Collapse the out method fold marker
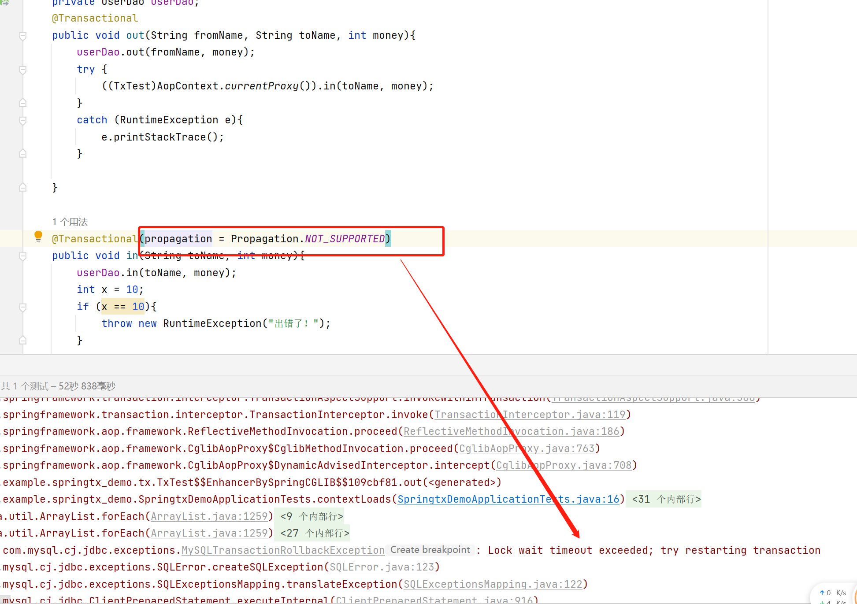Screen dimensions: 857x604 click(23, 36)
